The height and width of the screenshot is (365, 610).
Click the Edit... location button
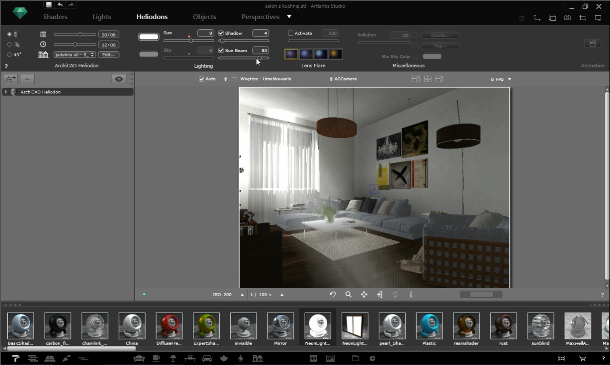tap(108, 54)
